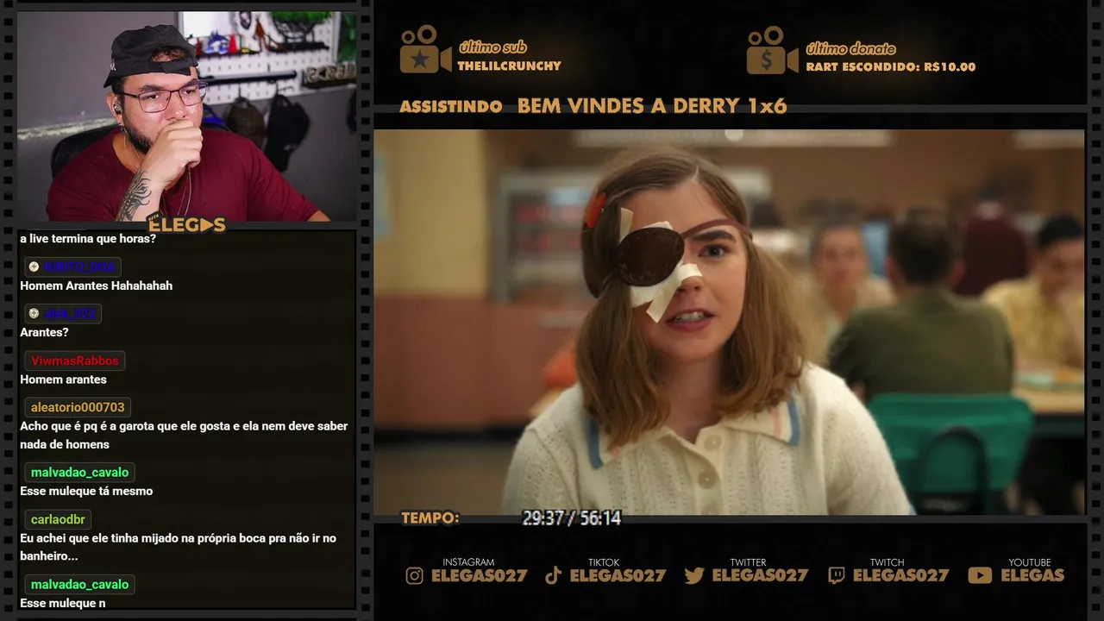Click the 29:37 / 56:14 time readout
1104x621 pixels.
coord(571,518)
